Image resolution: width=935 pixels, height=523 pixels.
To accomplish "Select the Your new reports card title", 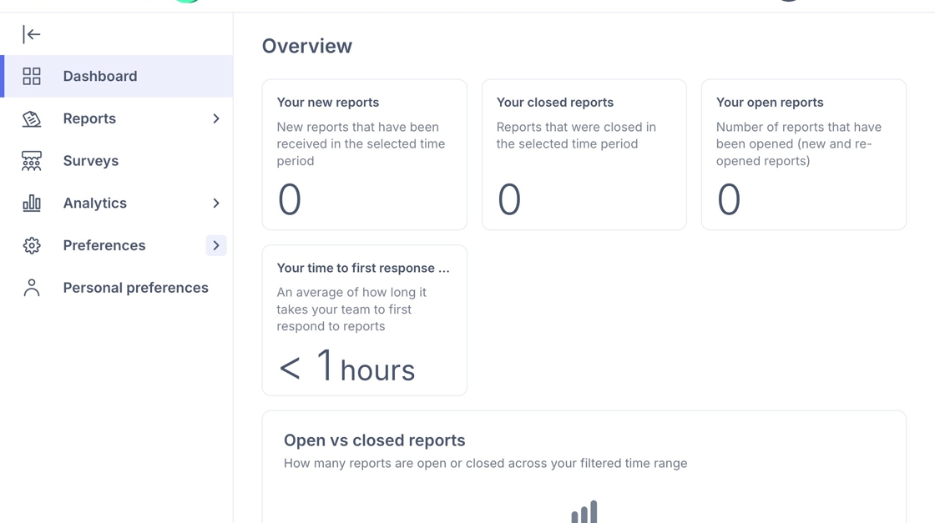I will point(328,103).
